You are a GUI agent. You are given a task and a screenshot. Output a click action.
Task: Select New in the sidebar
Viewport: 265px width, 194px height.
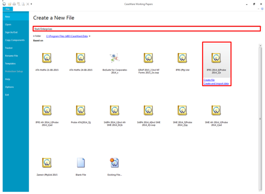pos(16,17)
